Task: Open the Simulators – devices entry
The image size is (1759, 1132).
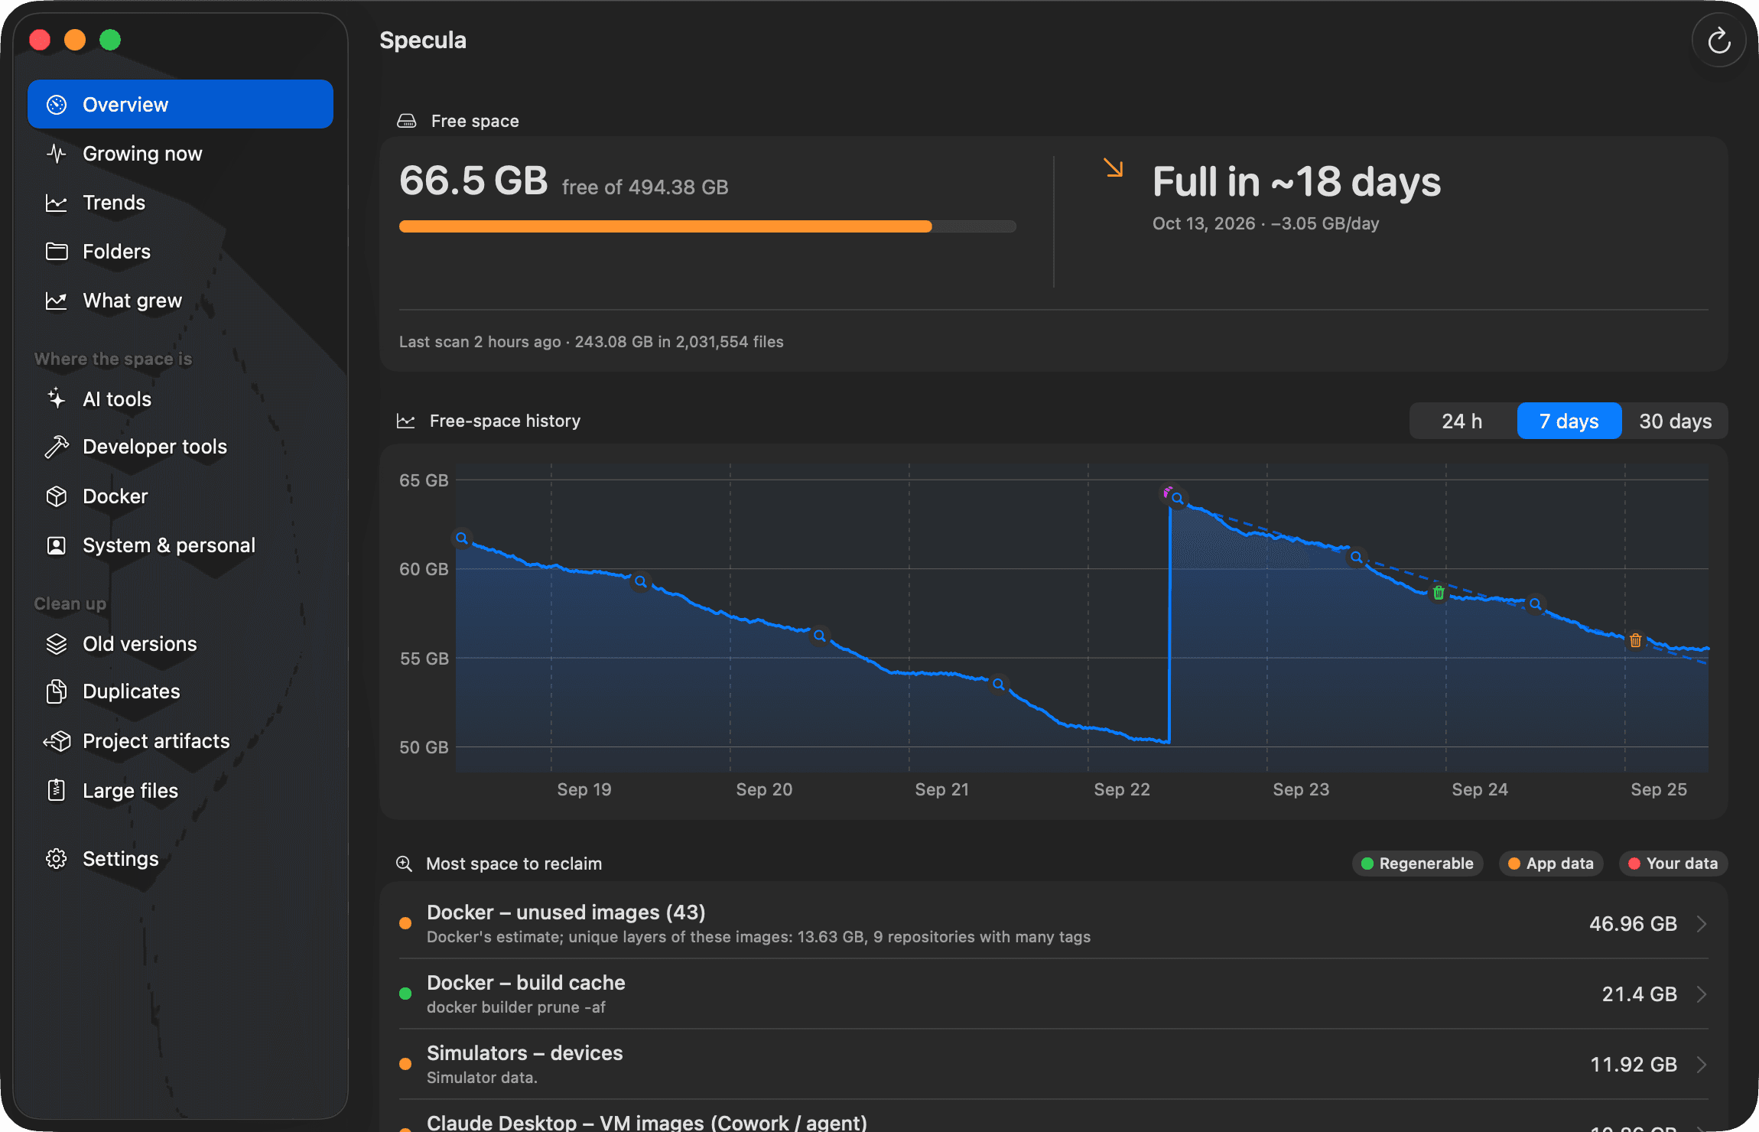Action: point(1054,1065)
